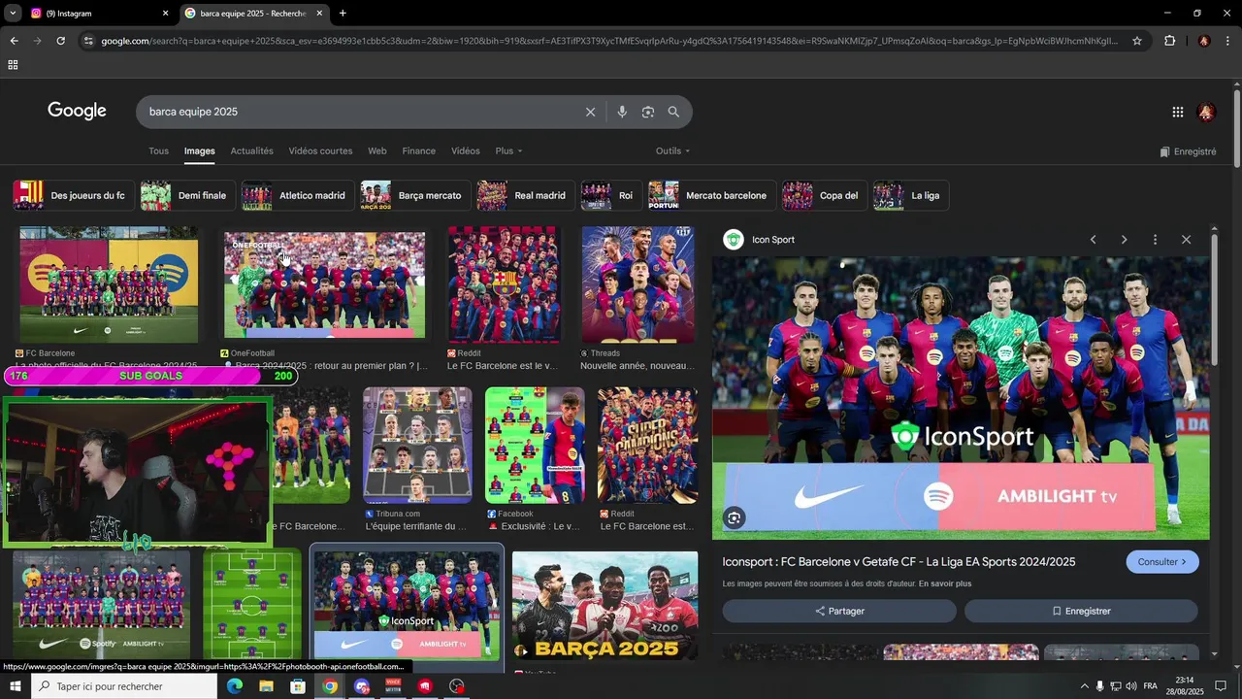
Task: Open the Enregistré saved items link
Action: (x=1188, y=151)
